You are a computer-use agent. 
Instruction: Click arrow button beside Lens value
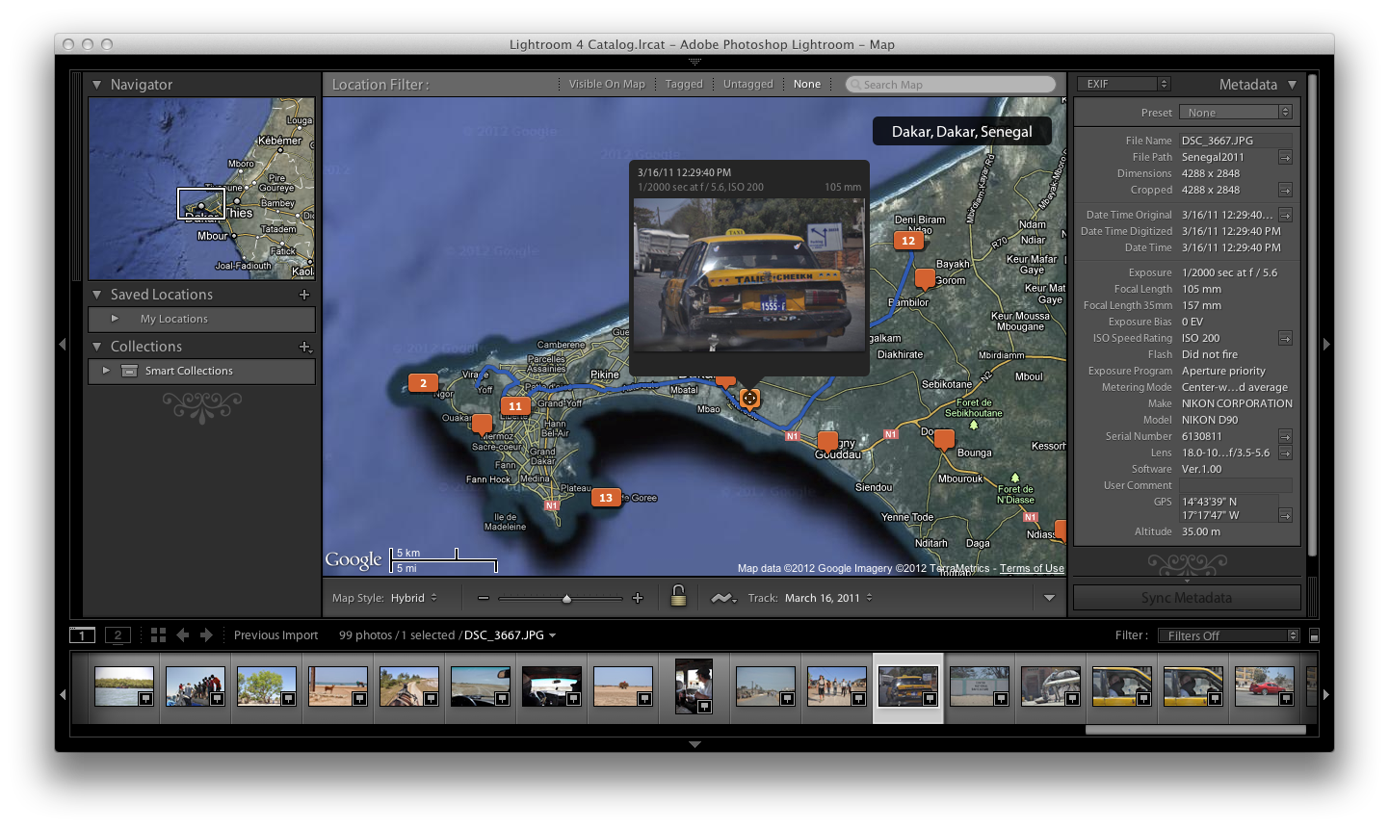click(1285, 453)
